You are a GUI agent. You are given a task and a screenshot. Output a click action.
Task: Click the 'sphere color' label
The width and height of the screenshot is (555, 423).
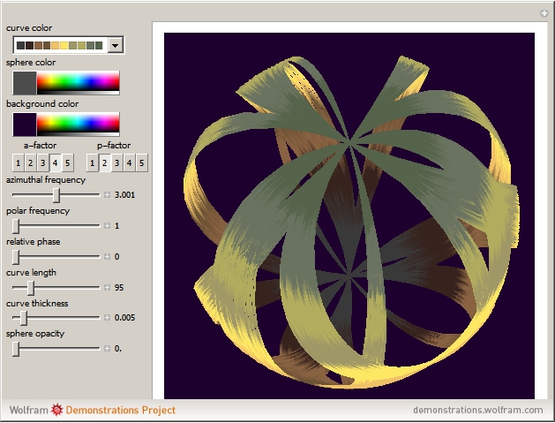click(31, 63)
